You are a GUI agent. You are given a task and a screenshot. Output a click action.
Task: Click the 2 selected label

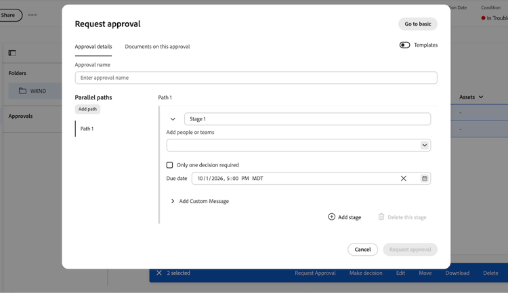[x=179, y=273]
